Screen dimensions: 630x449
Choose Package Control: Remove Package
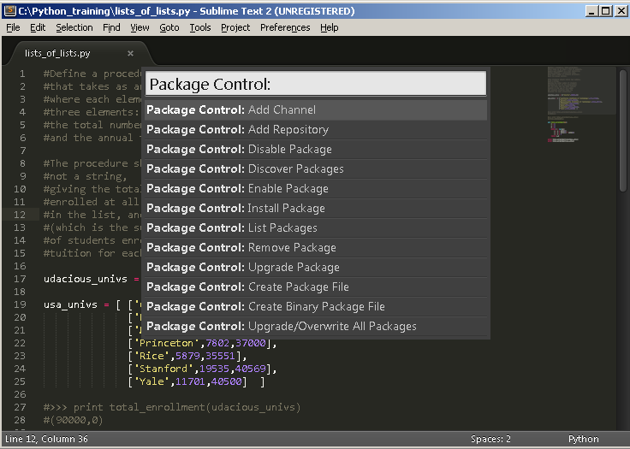click(316, 248)
